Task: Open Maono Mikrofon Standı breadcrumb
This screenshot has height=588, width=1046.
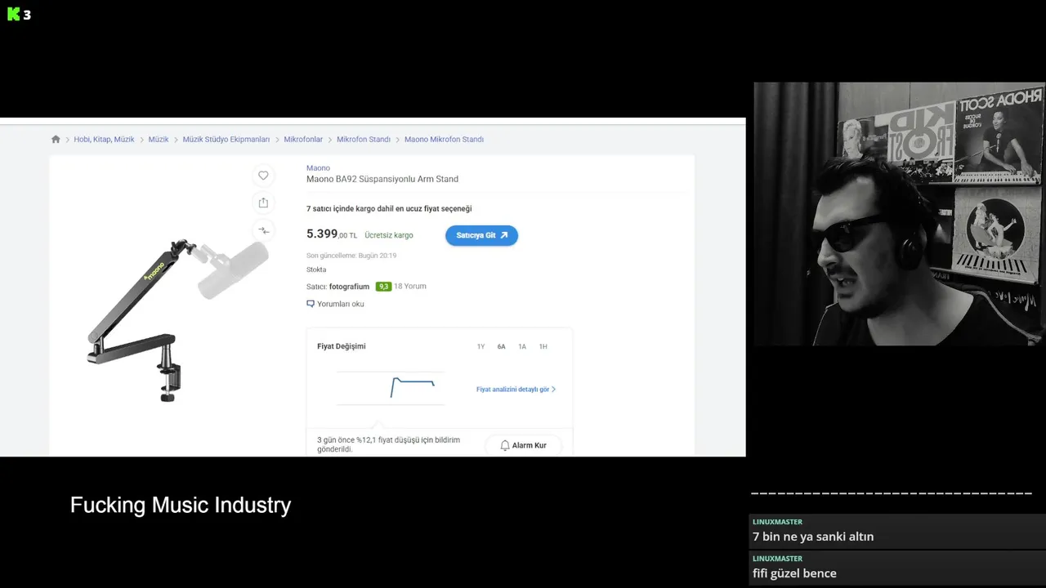Action: tap(444, 140)
